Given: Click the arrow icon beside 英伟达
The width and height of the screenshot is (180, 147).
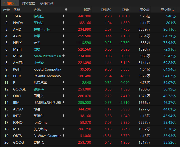Looking at the screenshot, I should [x=64, y=22].
